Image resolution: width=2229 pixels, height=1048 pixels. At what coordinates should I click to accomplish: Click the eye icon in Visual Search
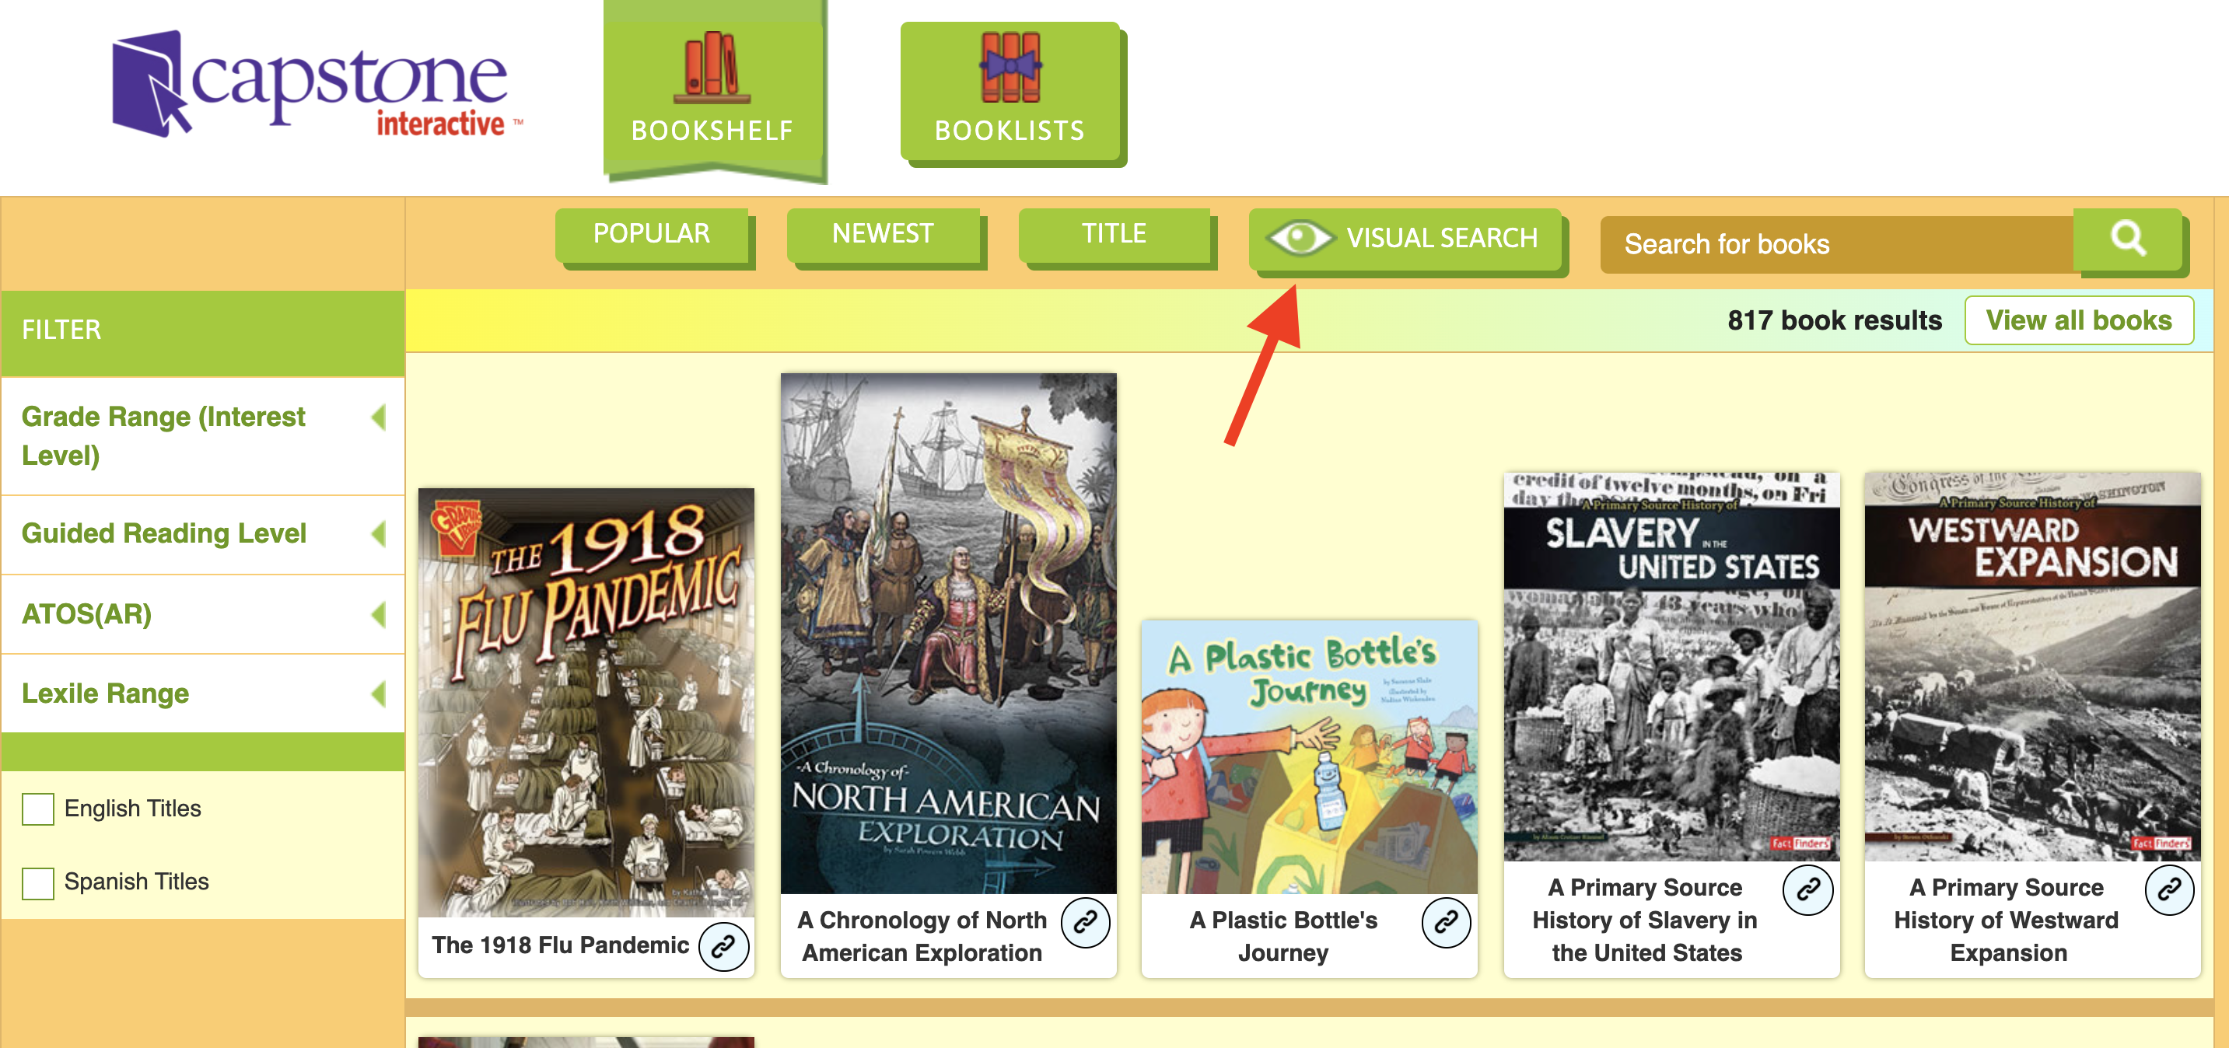1299,238
